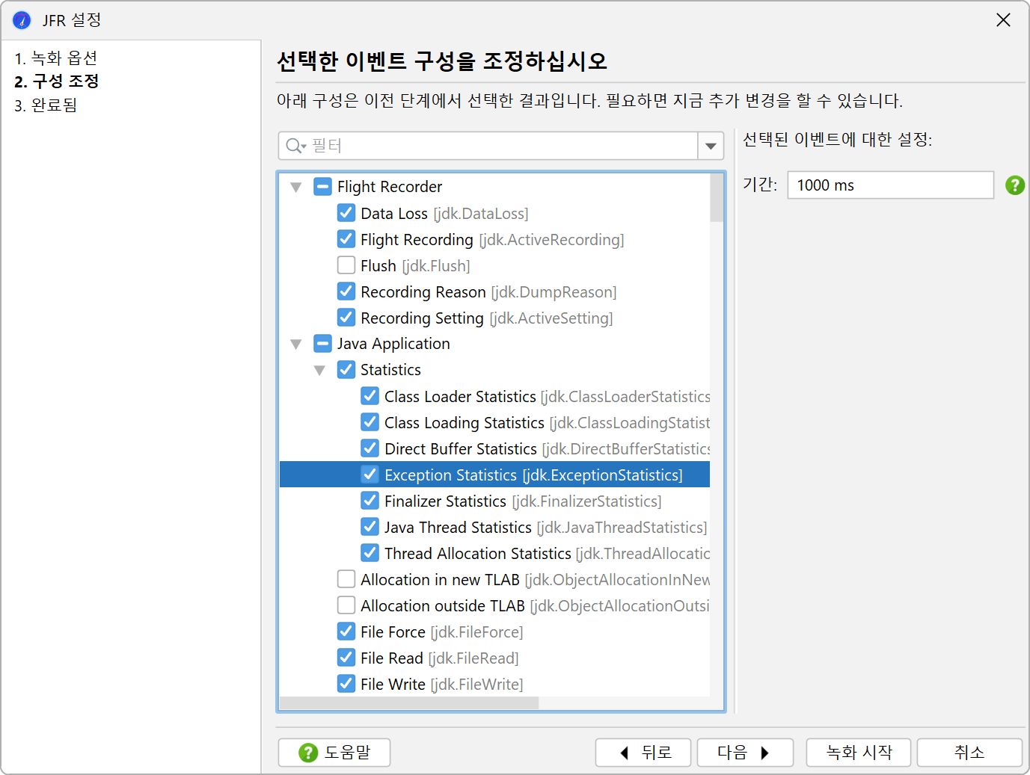Screen dimensions: 1030x775
Task: Open the filter history dropdown arrow
Action: (711, 146)
